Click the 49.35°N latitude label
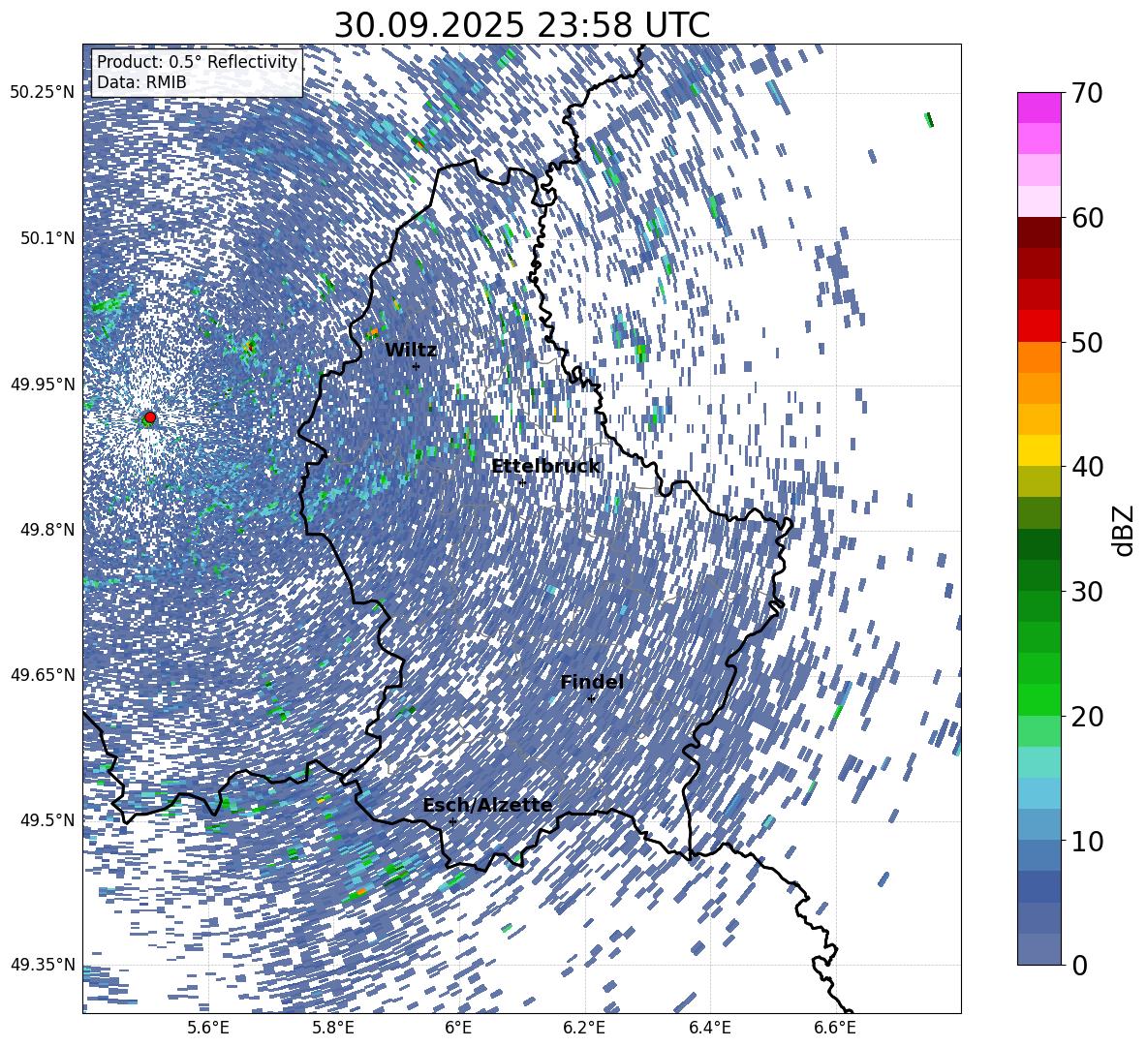 click(43, 965)
